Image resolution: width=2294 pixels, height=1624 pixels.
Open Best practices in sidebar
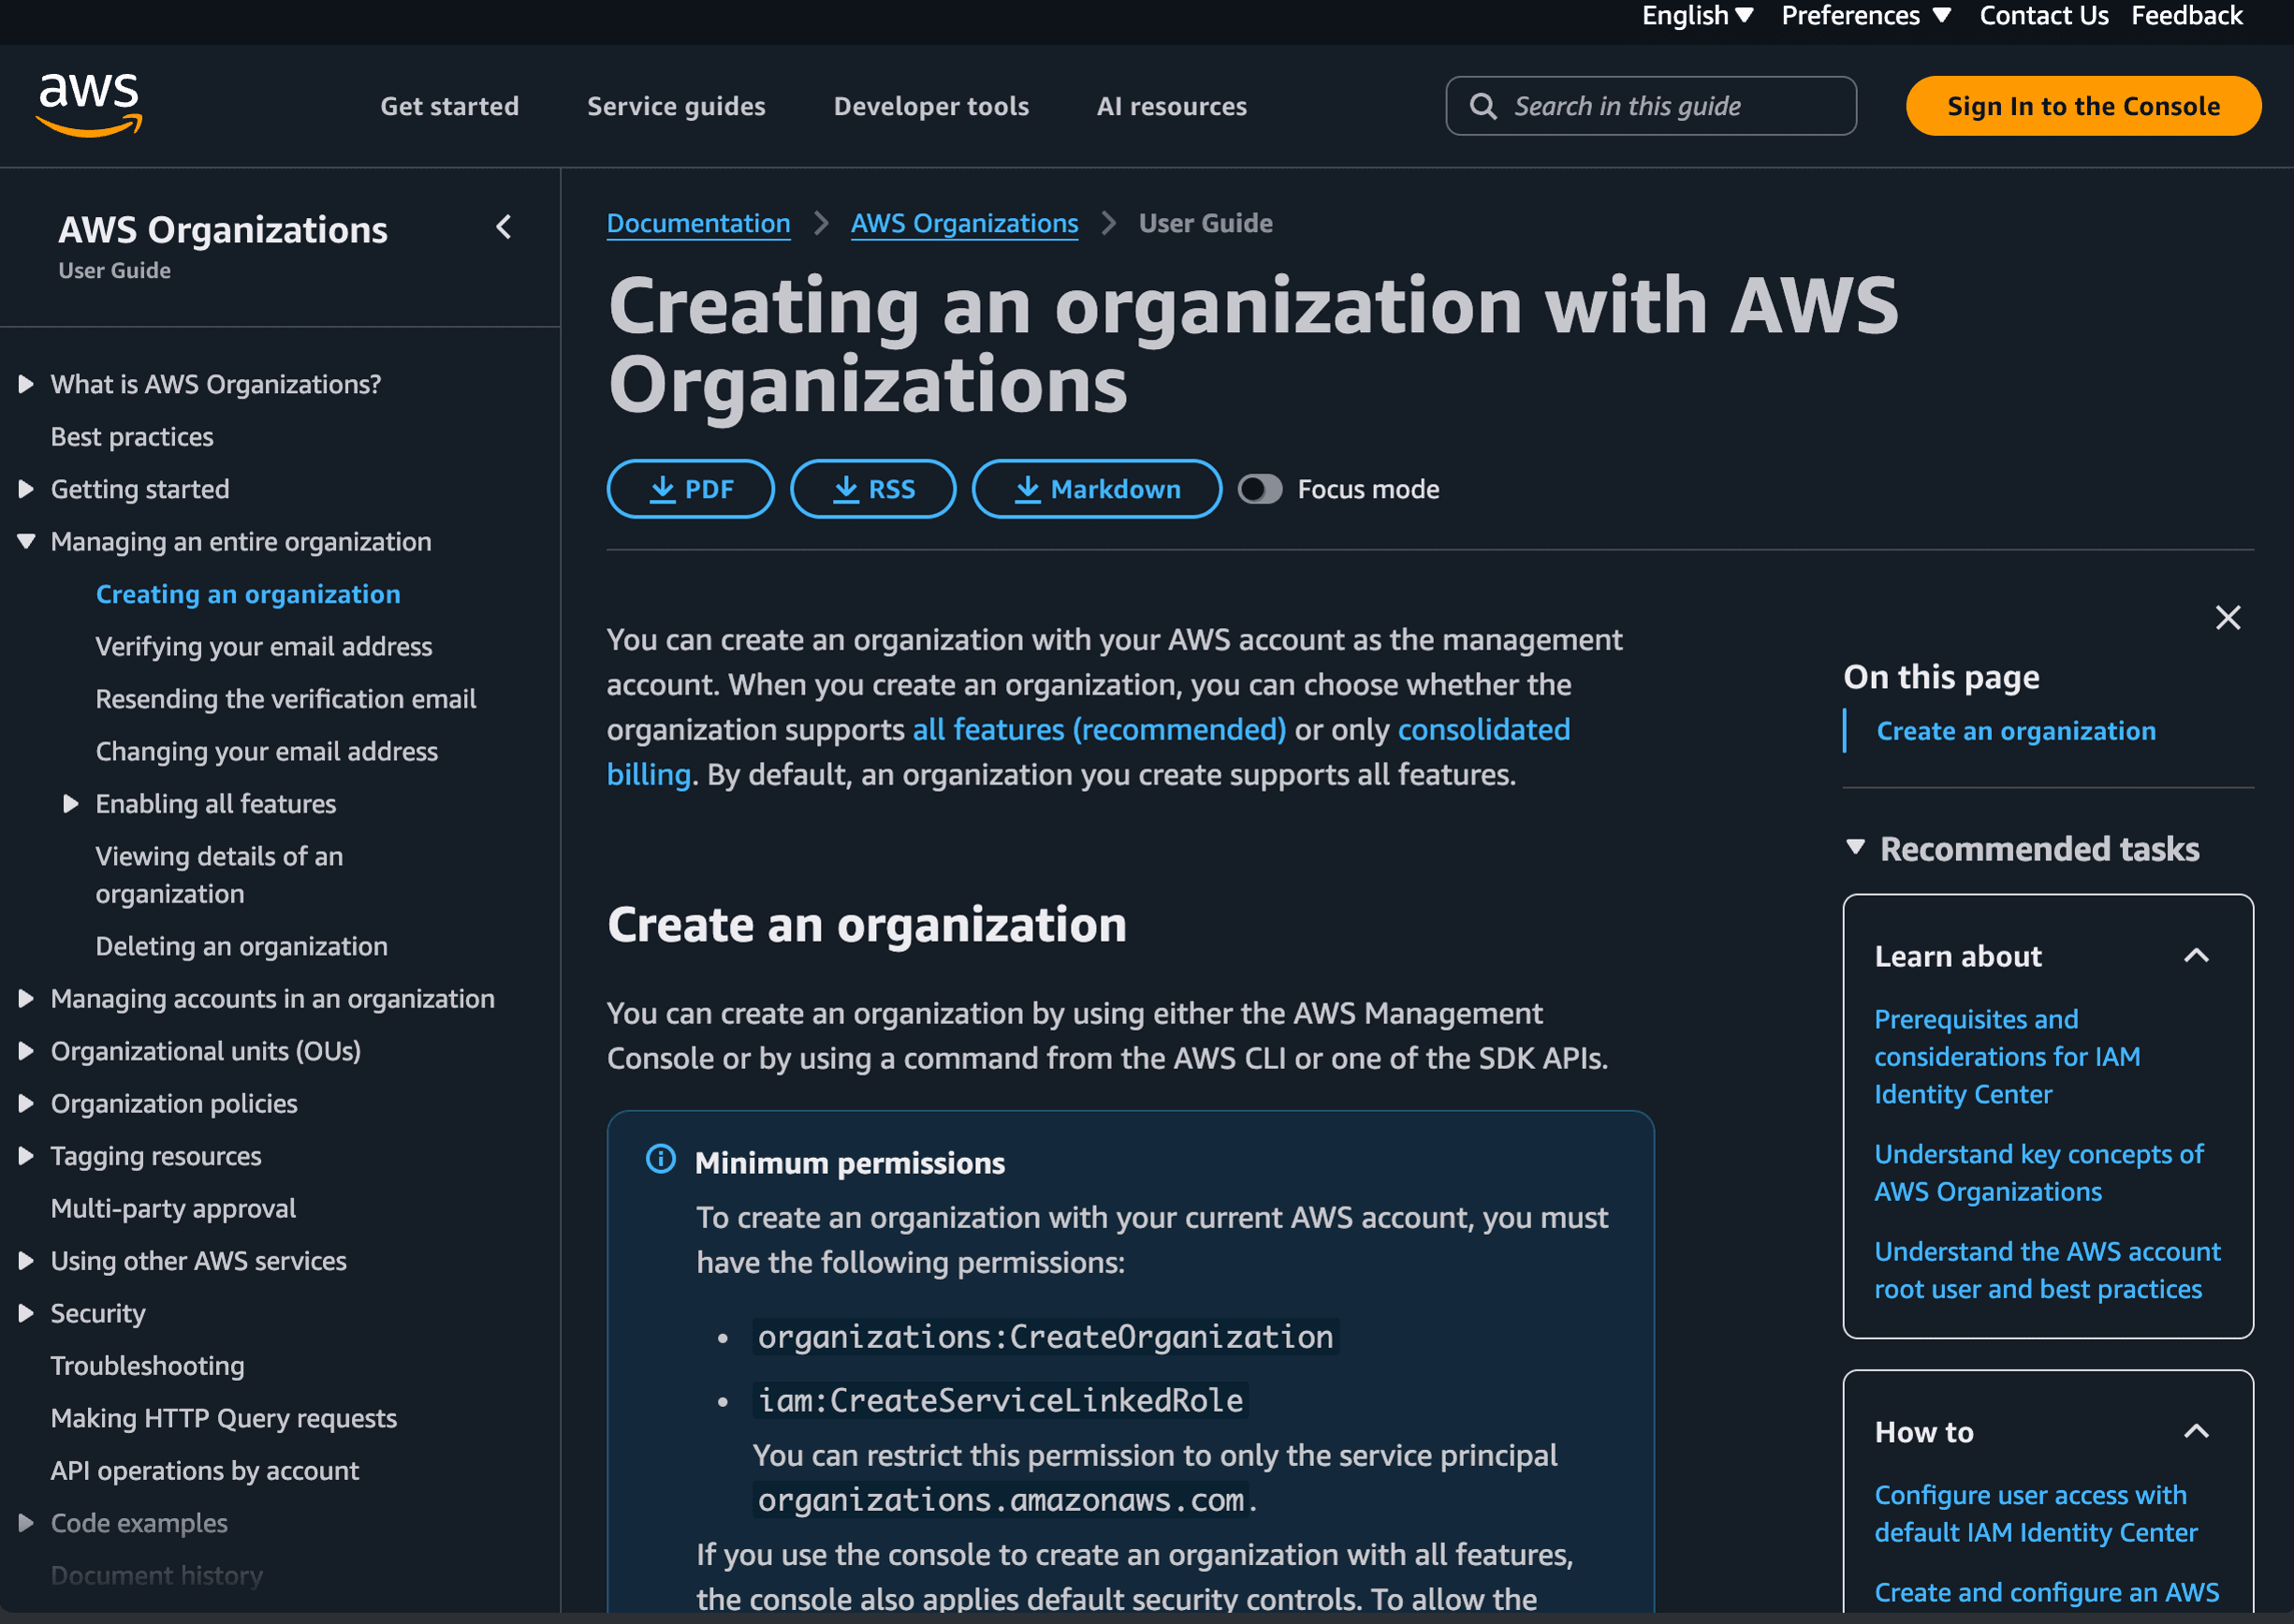click(132, 437)
